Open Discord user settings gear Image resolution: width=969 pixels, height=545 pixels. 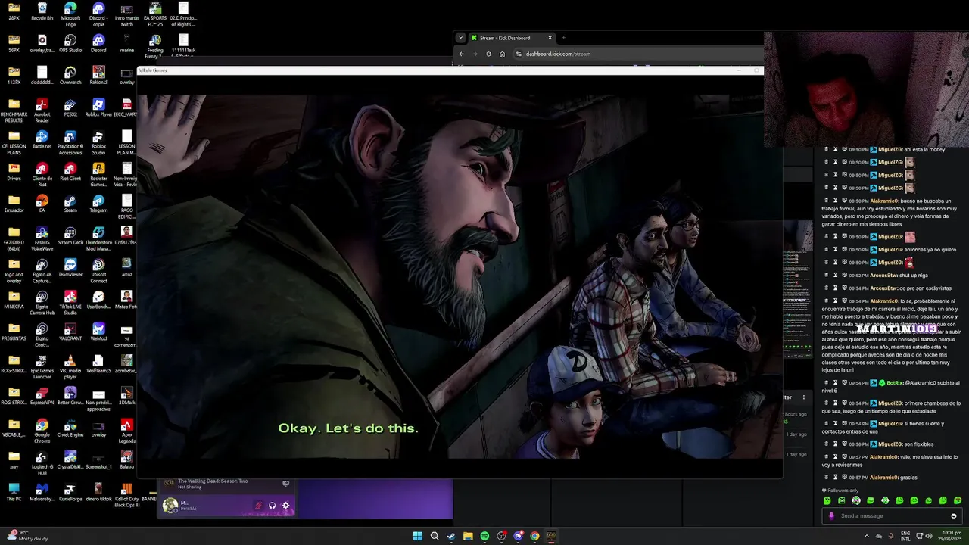(x=285, y=506)
